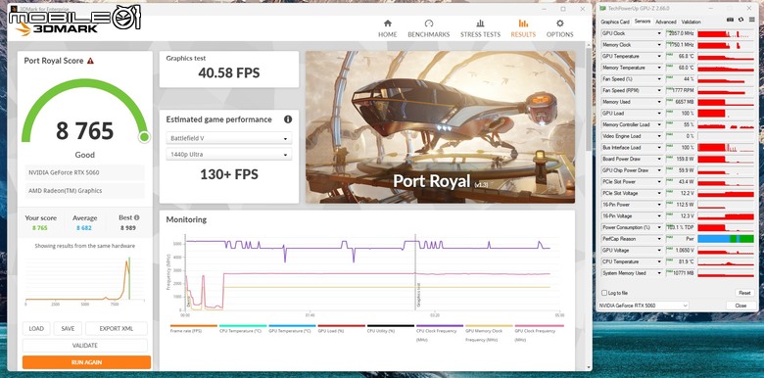Click the best score value '8 989'
The image size is (764, 378).
pyautogui.click(x=128, y=227)
